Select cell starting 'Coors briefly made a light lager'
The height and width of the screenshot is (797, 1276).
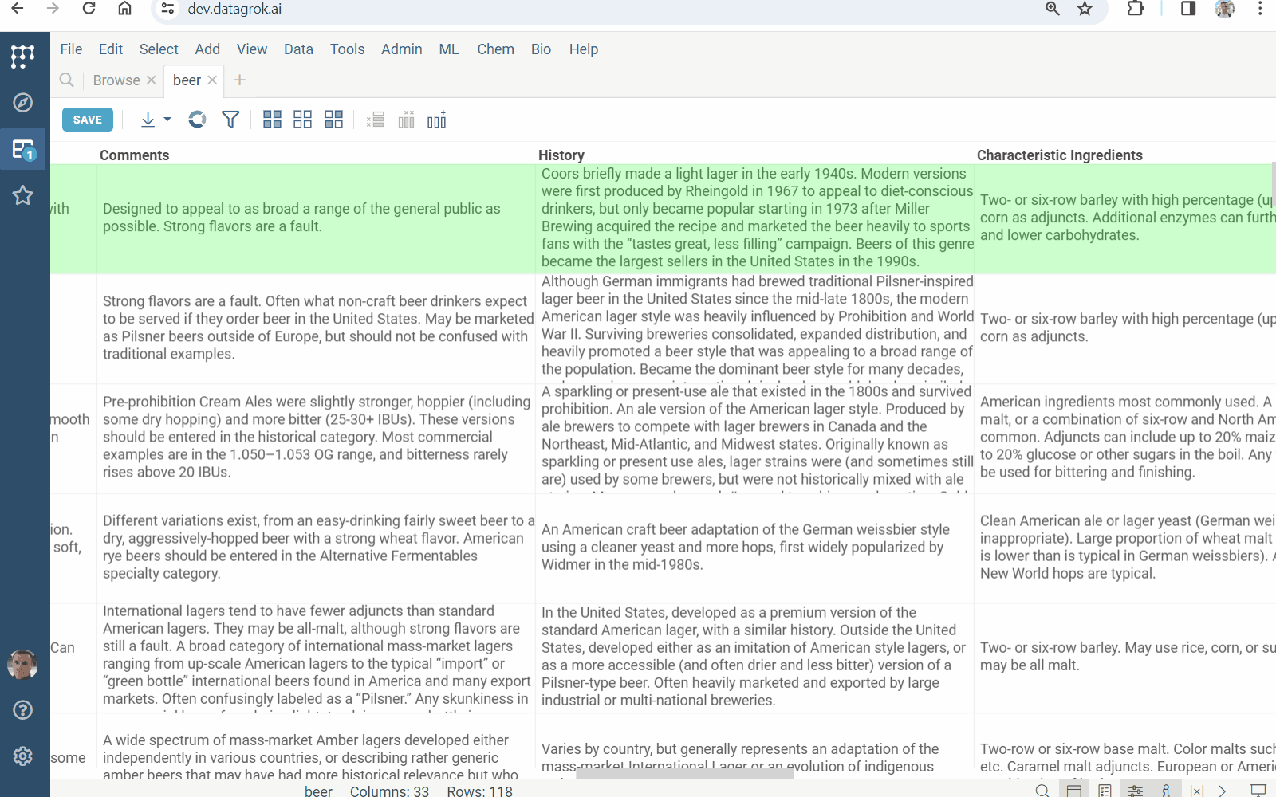(754, 218)
